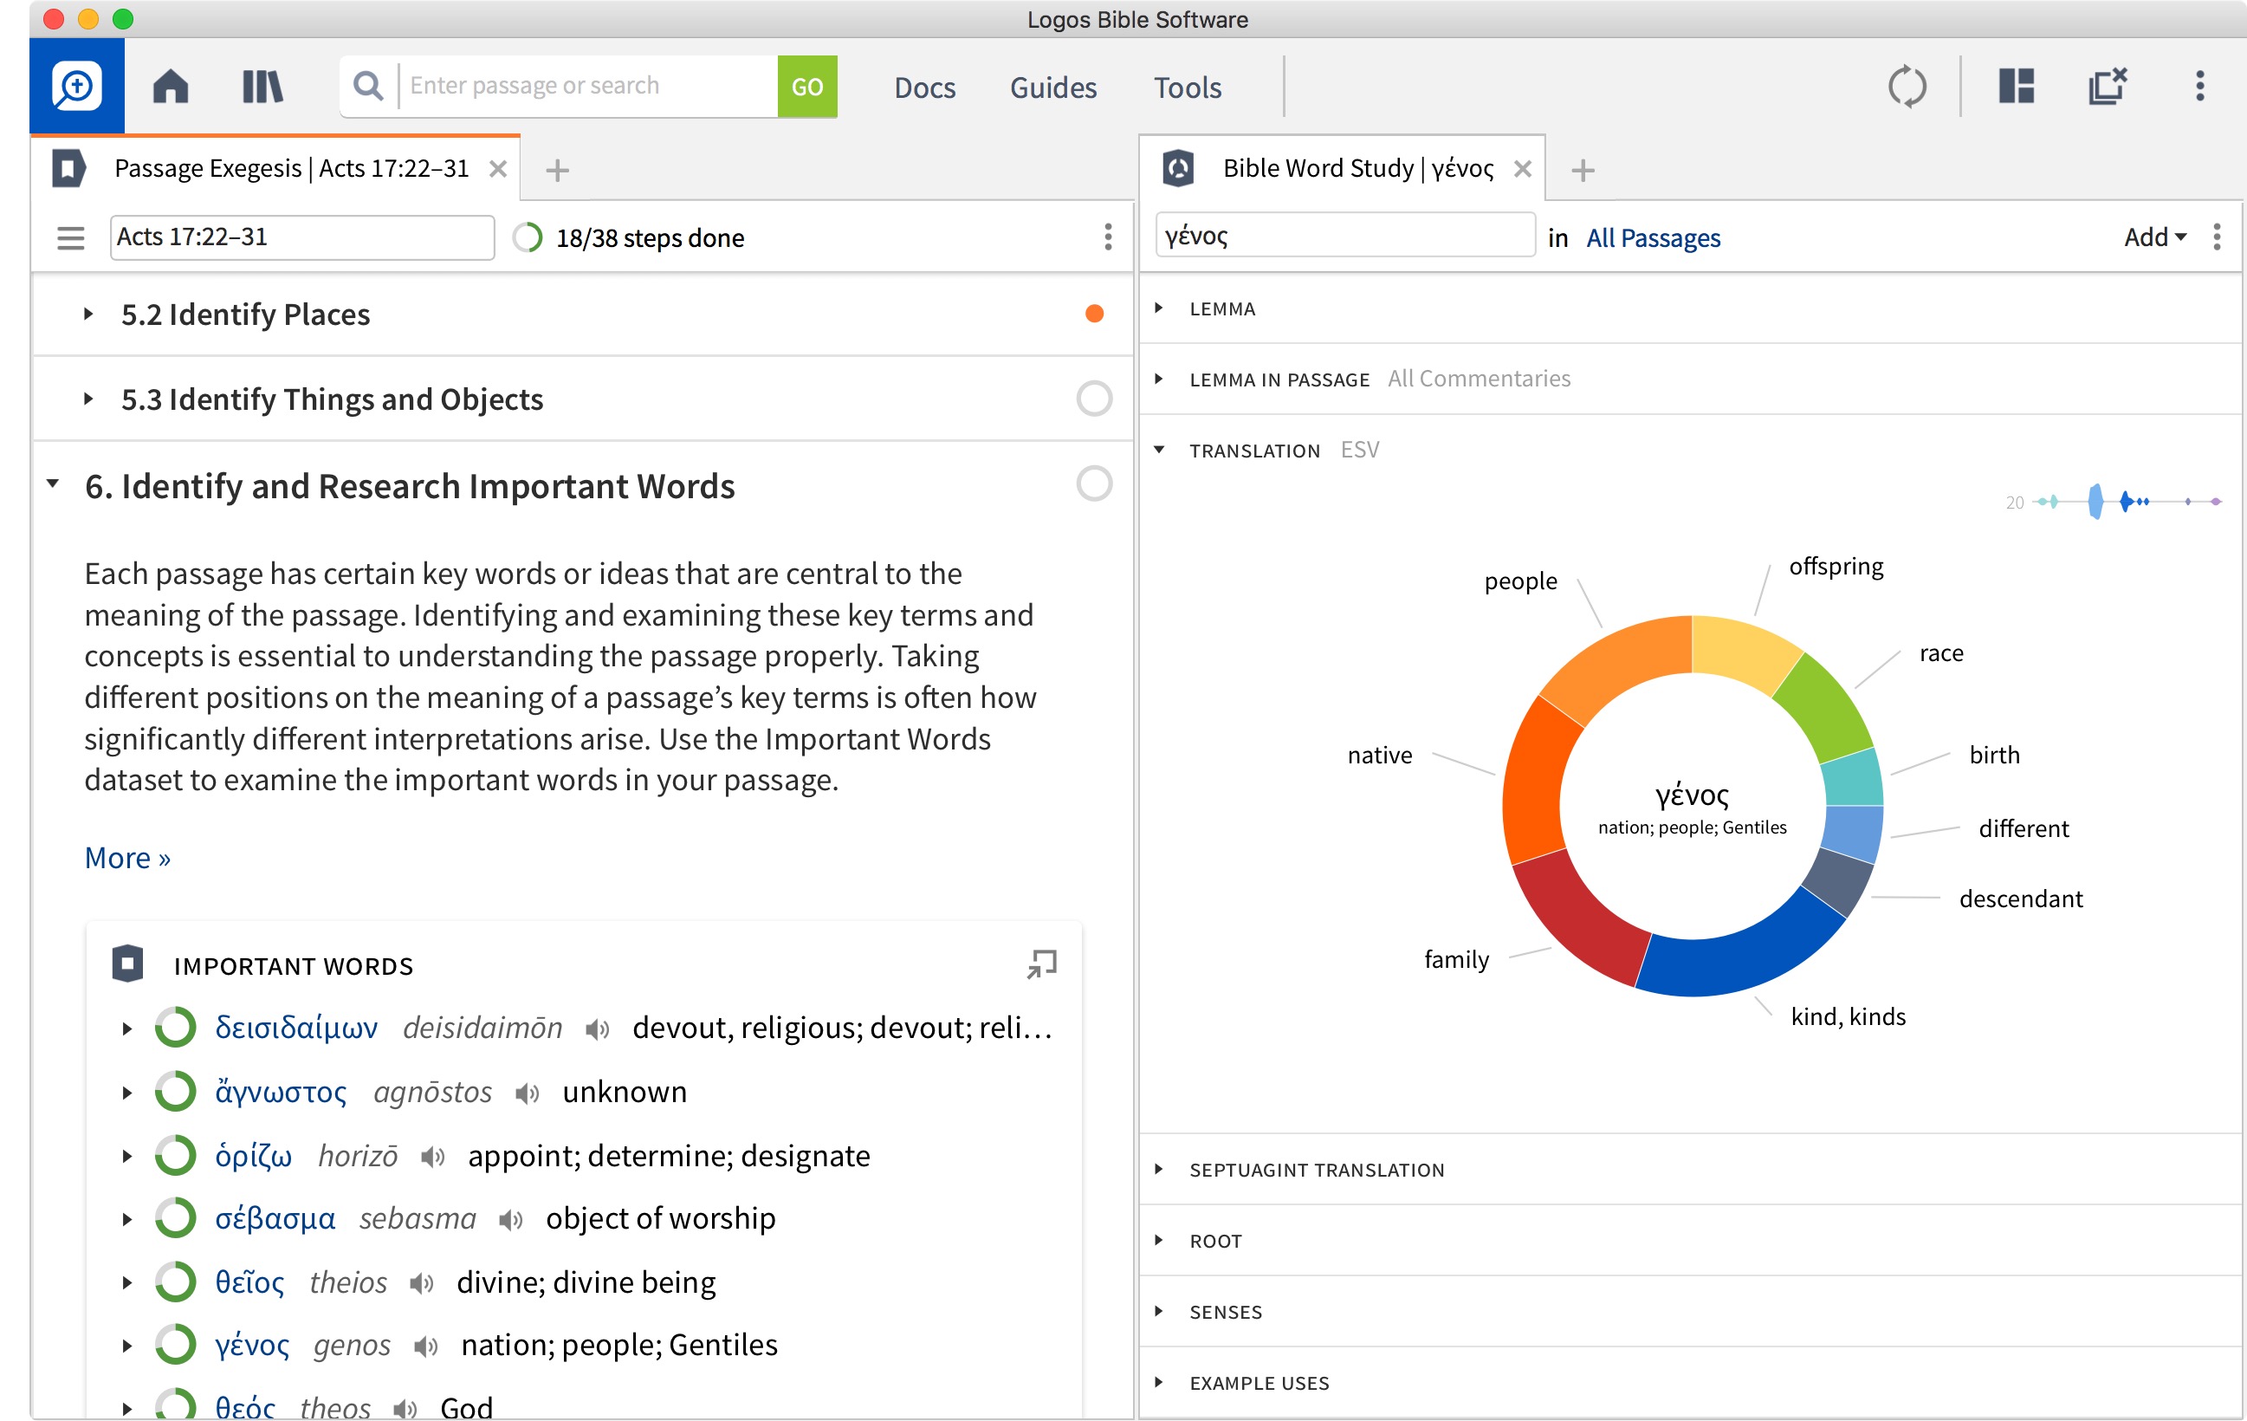Toggle ὁρίζω completion circle

pos(174,1155)
